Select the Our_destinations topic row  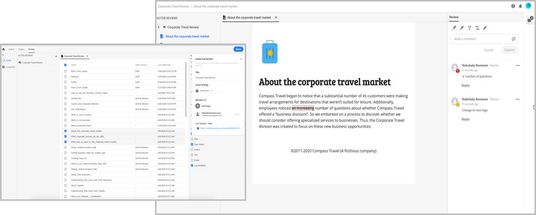[125, 109]
